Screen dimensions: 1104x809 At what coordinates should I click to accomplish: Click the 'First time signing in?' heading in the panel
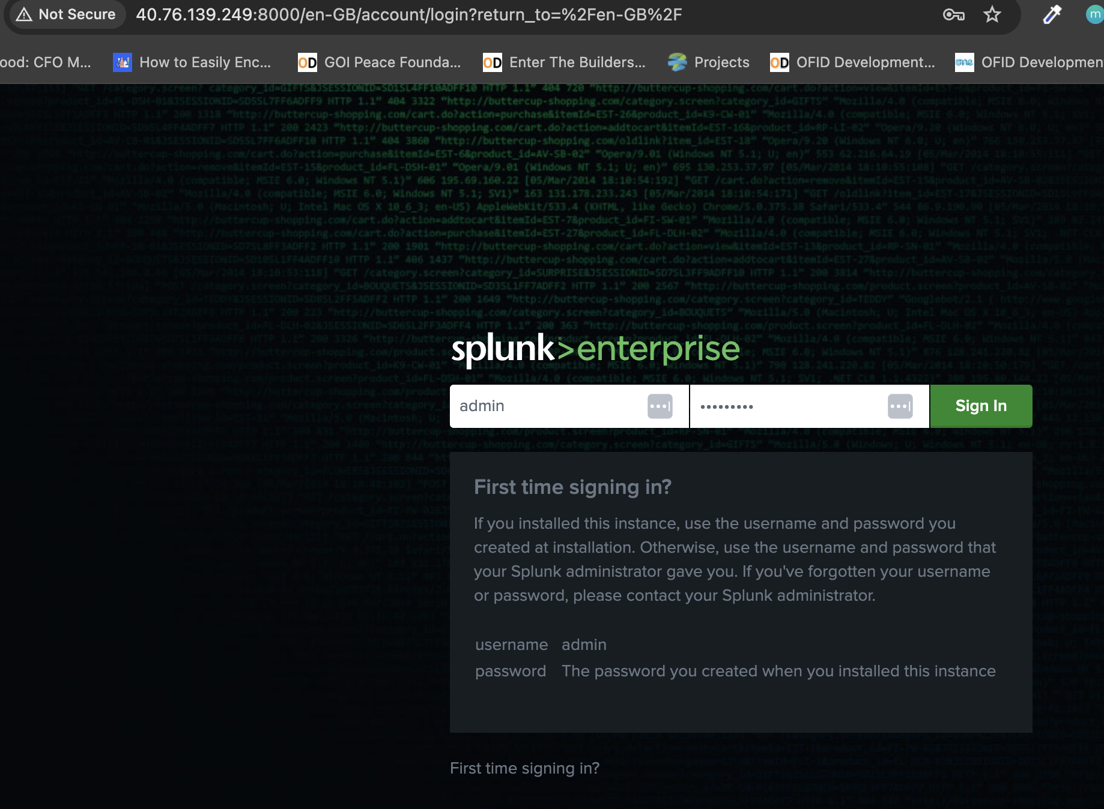coord(572,487)
